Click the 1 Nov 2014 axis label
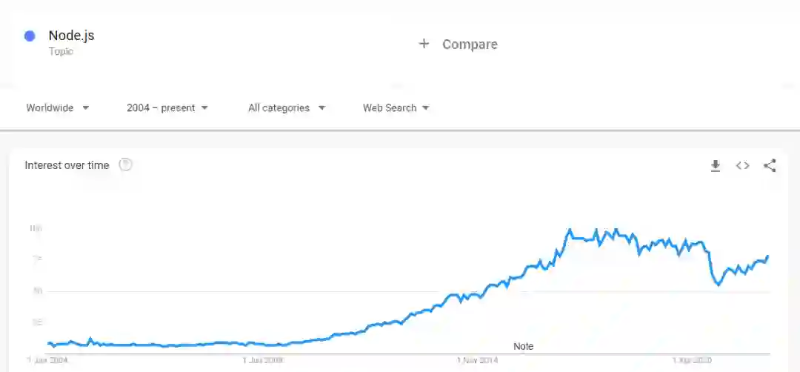Viewport: 800px width, 372px height. click(x=477, y=361)
